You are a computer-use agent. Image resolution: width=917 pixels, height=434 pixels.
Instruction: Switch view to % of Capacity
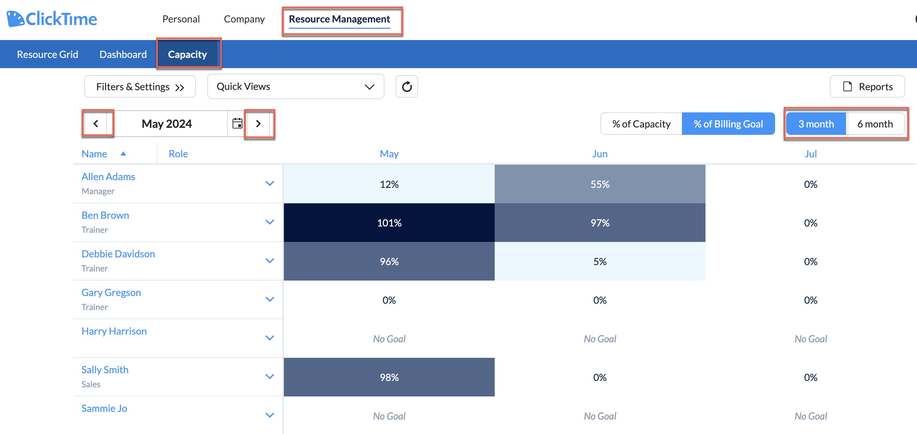pyautogui.click(x=641, y=124)
